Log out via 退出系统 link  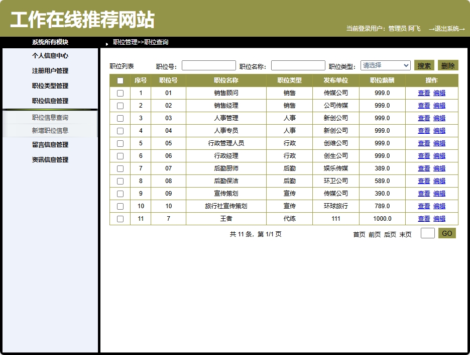point(446,29)
